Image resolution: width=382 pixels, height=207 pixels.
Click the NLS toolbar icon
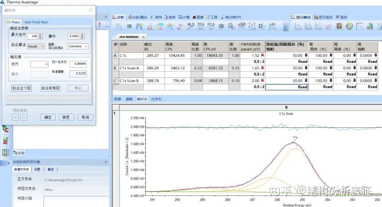[x=191, y=26]
